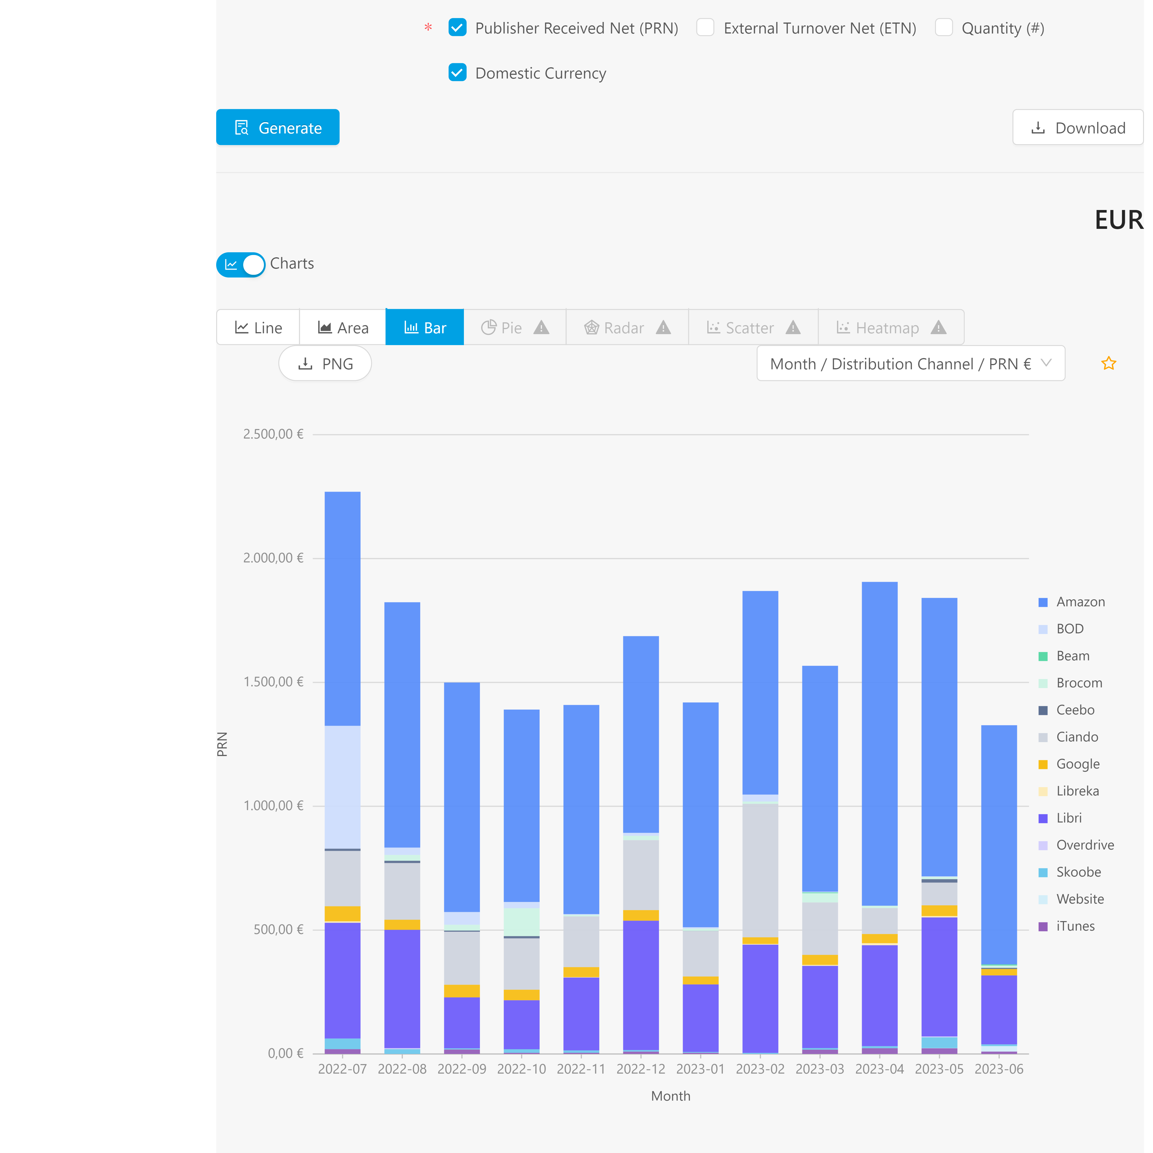The image size is (1153, 1153).
Task: Click the Amazon legend color square
Action: tap(1043, 602)
